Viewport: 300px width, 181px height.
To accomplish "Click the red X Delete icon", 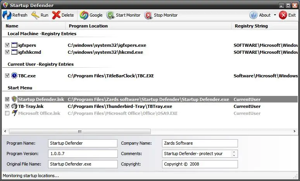I will point(56,15).
